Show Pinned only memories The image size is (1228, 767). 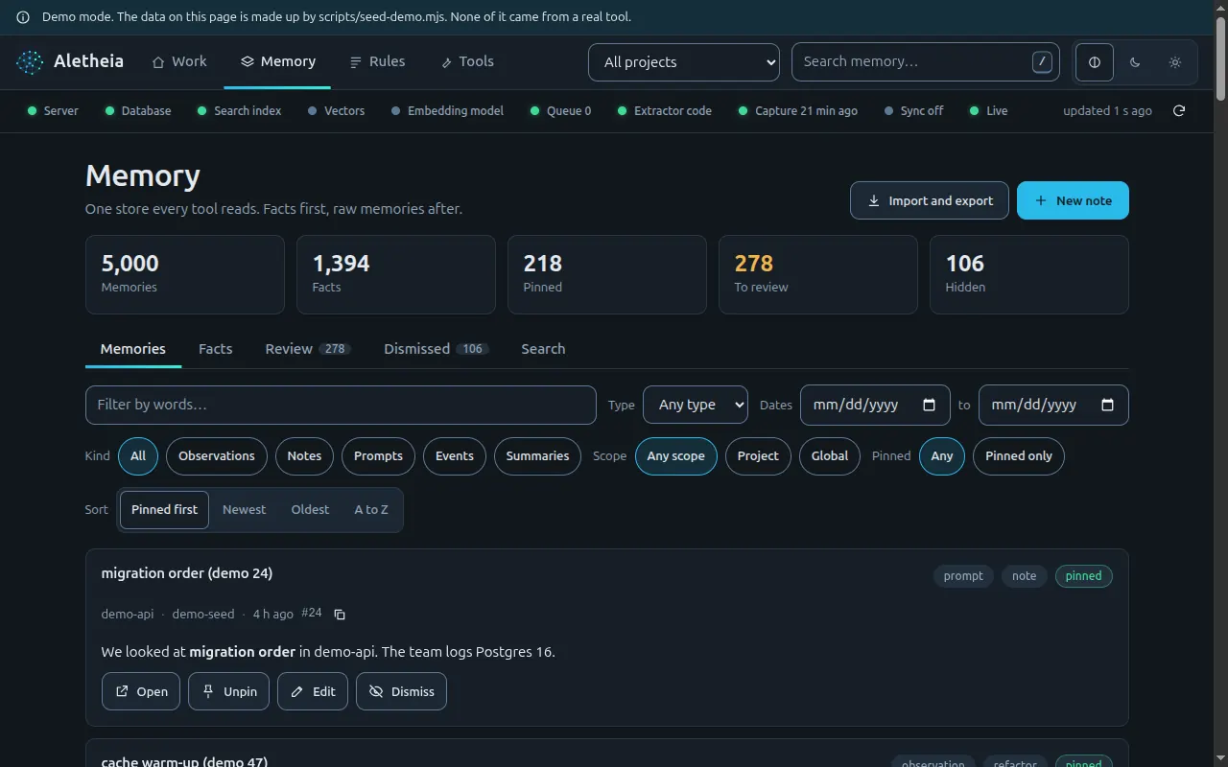pos(1019,456)
